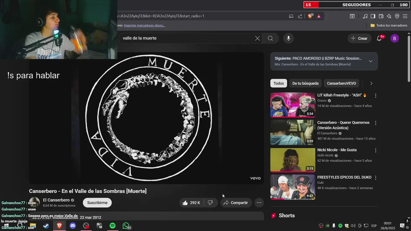Click 'Importar marcadores ahora...' link
This screenshot has height=231, width=411.
144,25
